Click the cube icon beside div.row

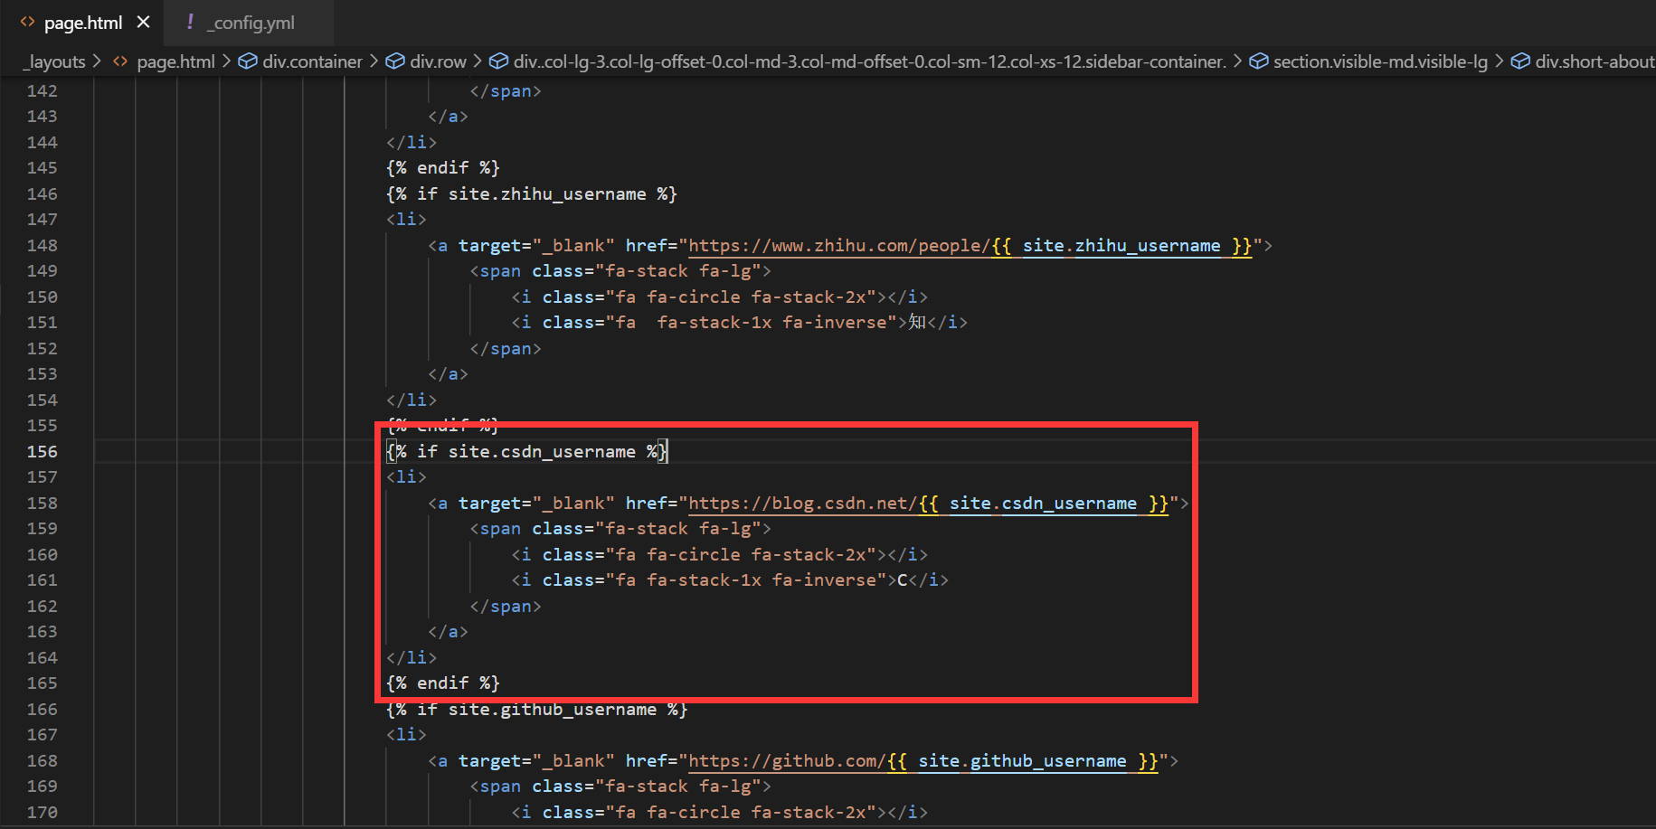click(x=395, y=61)
